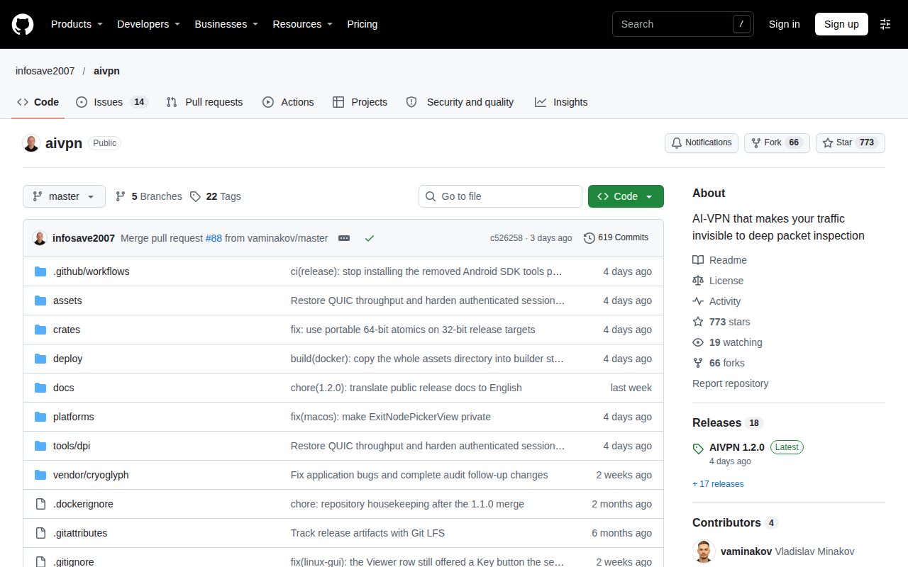This screenshot has height=567, width=908.
Task: Click the pulse icon beside Activity
Action: [x=698, y=301]
